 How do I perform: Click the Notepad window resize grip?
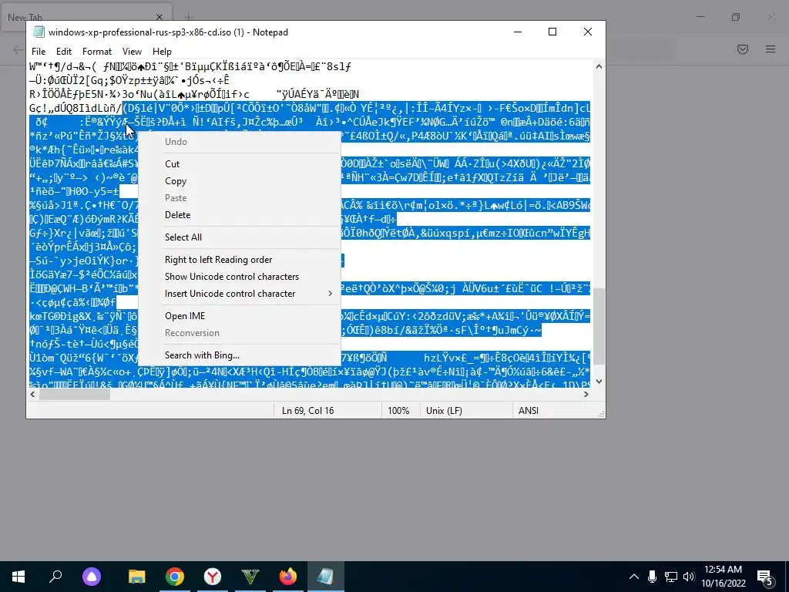[x=601, y=414]
